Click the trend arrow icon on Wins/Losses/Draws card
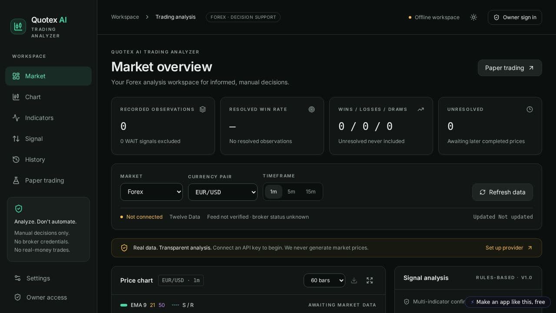 (420, 110)
